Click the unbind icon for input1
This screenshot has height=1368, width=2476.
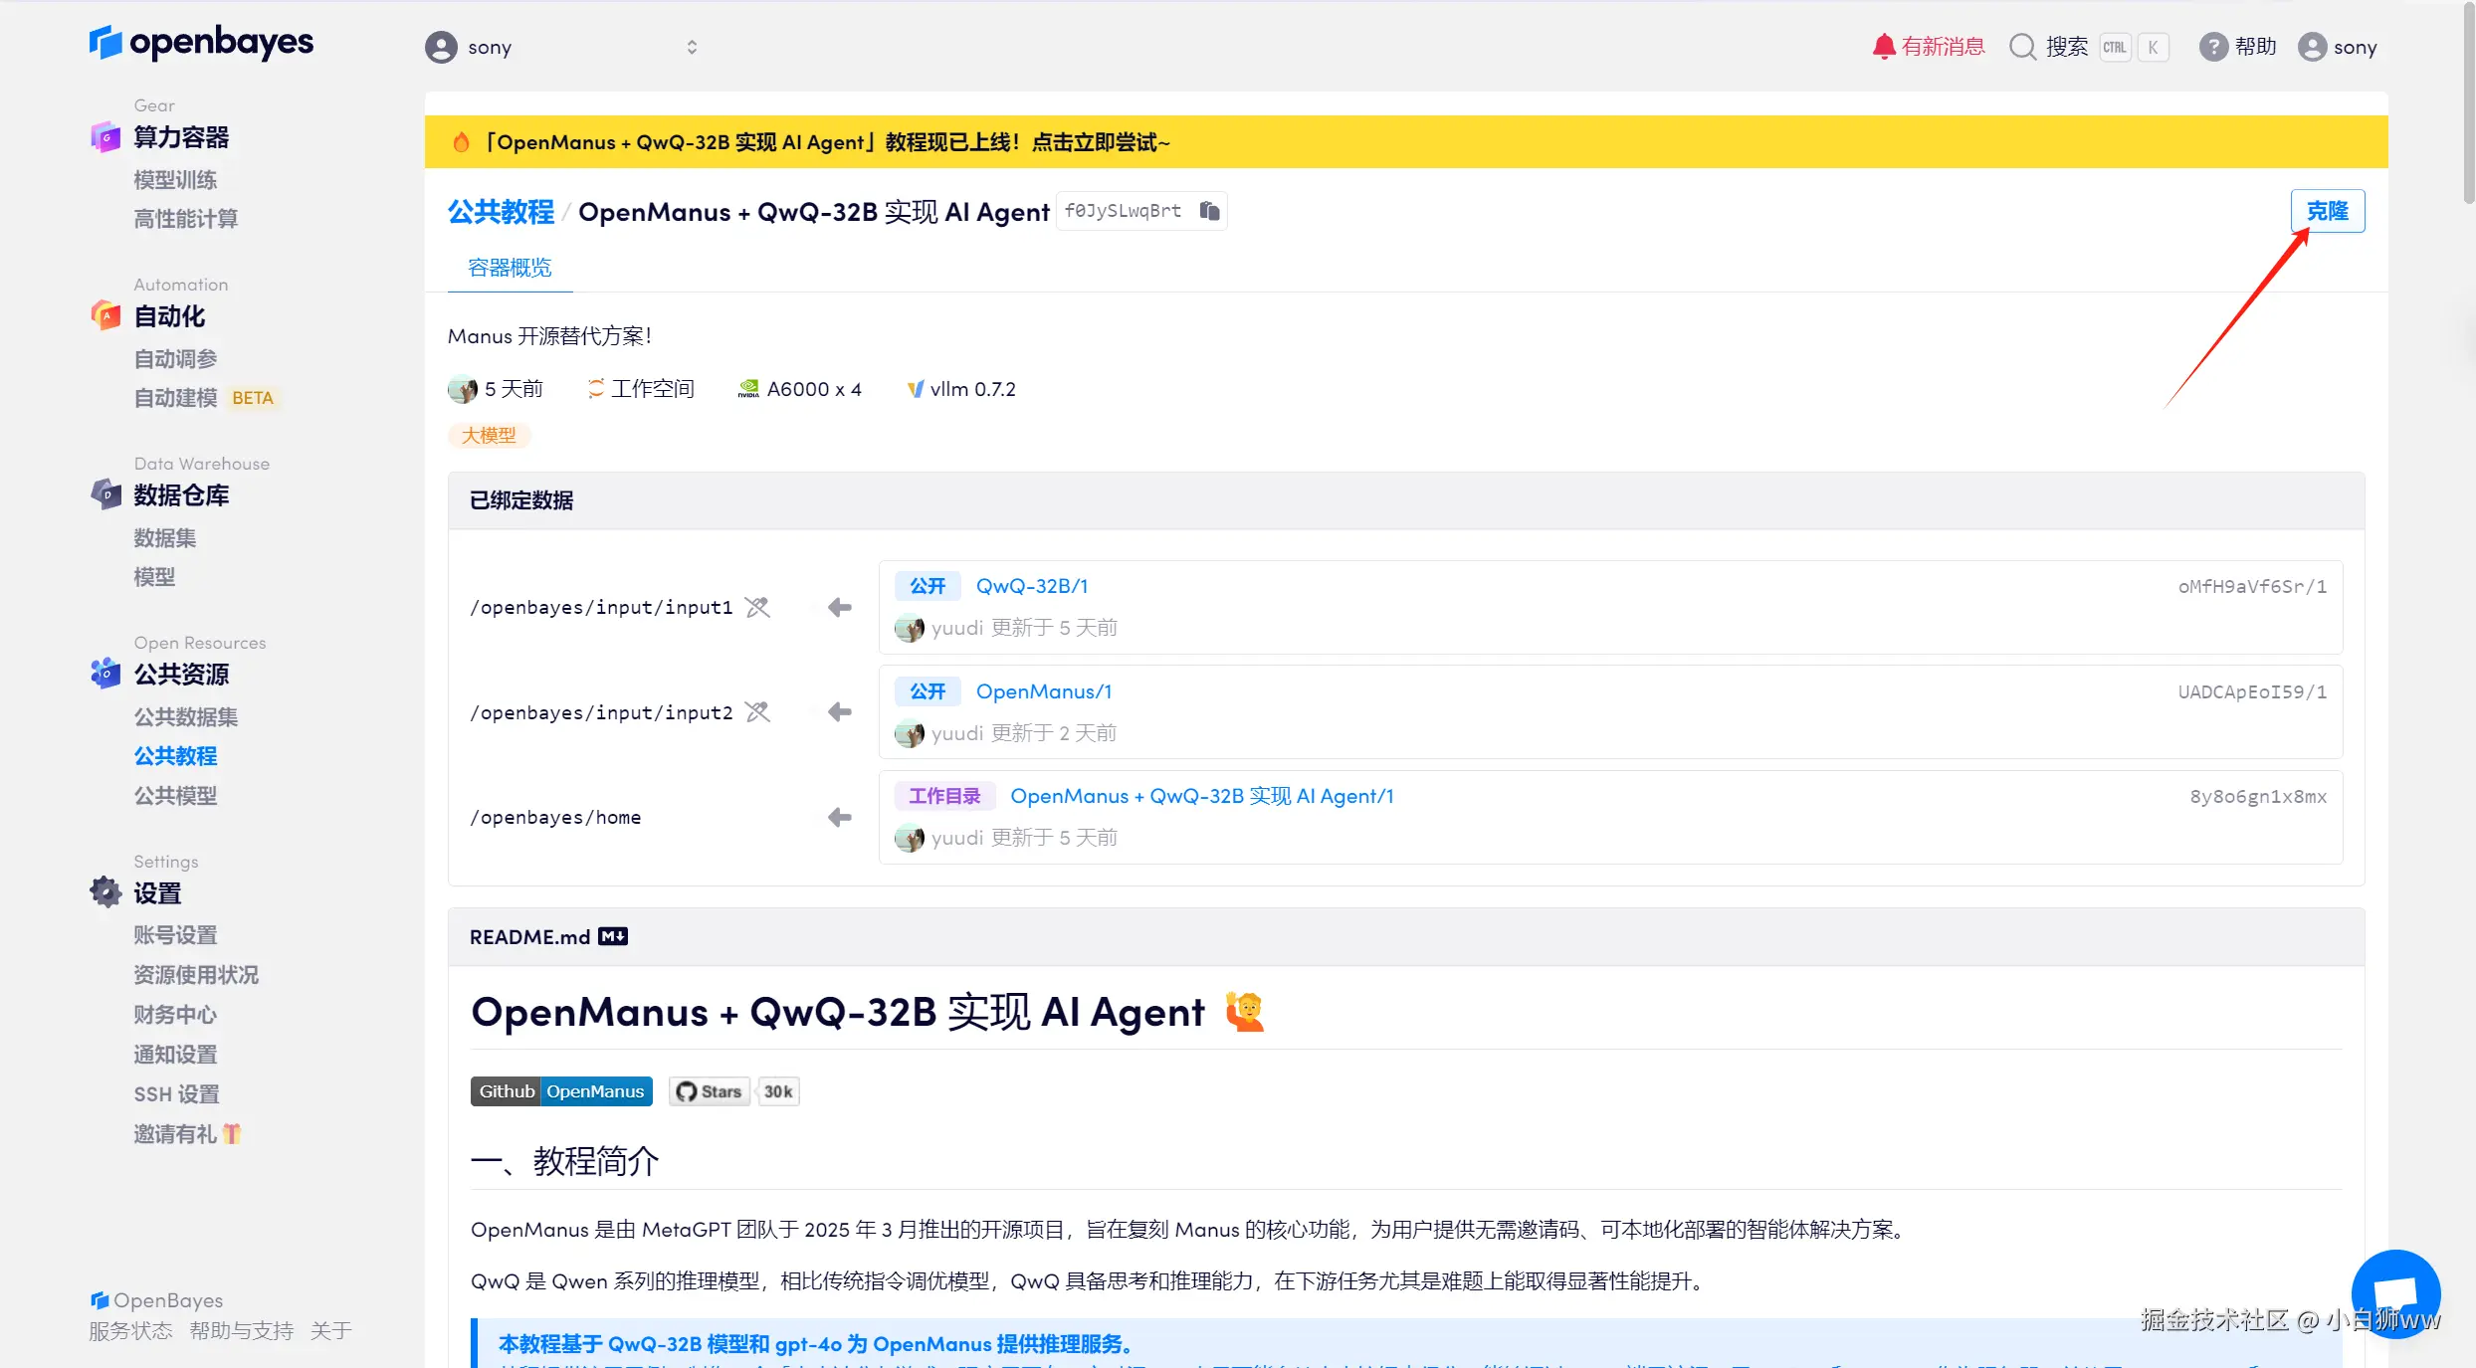click(x=757, y=607)
